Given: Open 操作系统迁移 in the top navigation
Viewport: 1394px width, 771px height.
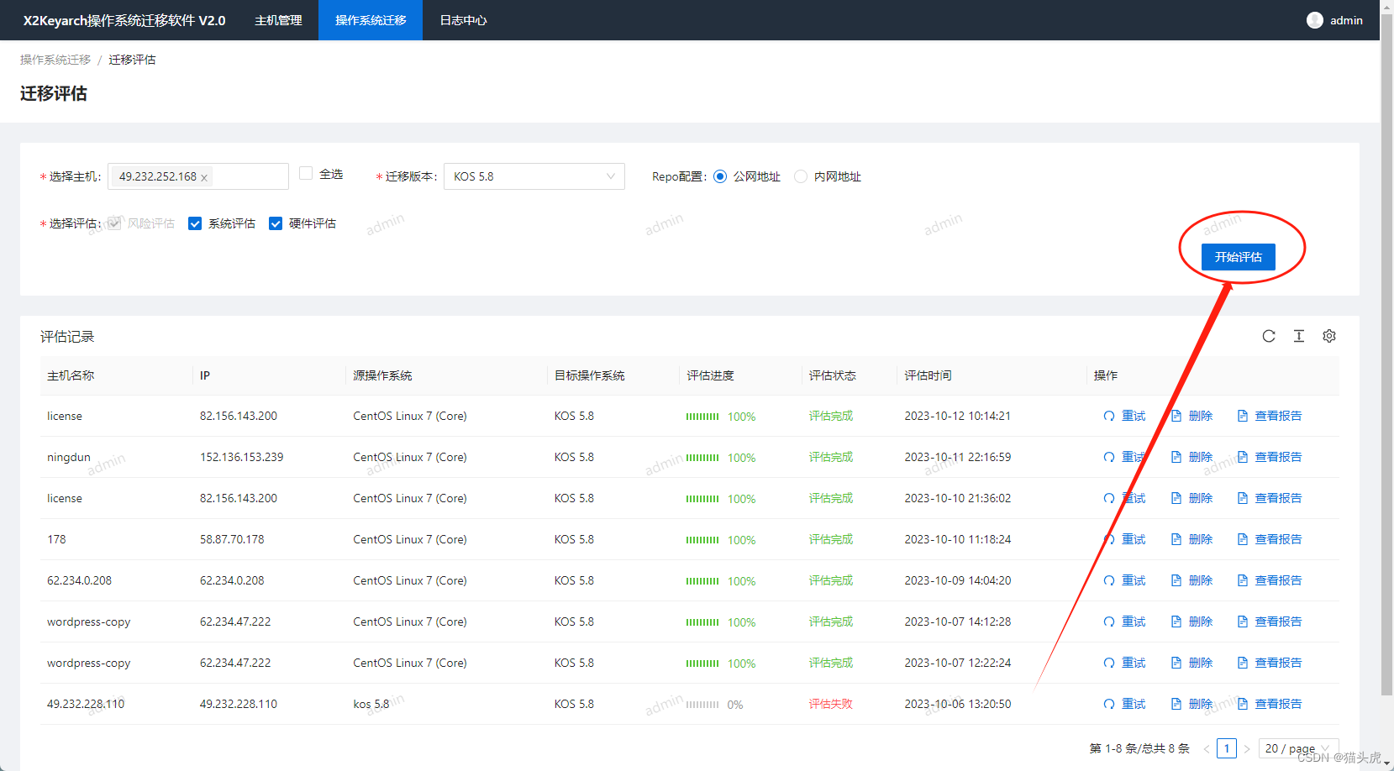Looking at the screenshot, I should pos(371,20).
